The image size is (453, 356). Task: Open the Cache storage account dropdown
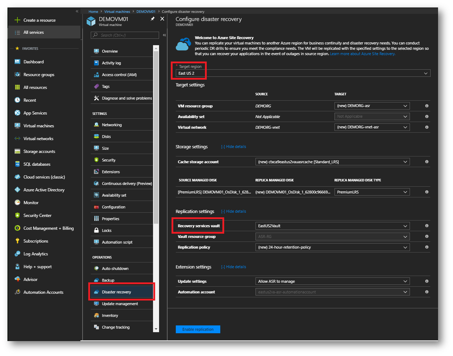332,162
